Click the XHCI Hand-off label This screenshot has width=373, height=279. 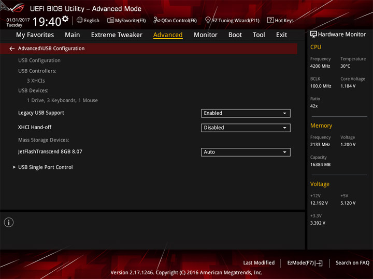(35, 128)
